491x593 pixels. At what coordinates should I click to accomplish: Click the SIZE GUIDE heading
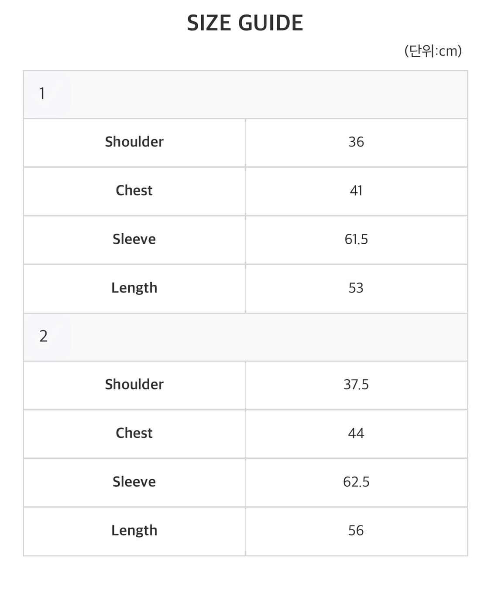click(245, 23)
